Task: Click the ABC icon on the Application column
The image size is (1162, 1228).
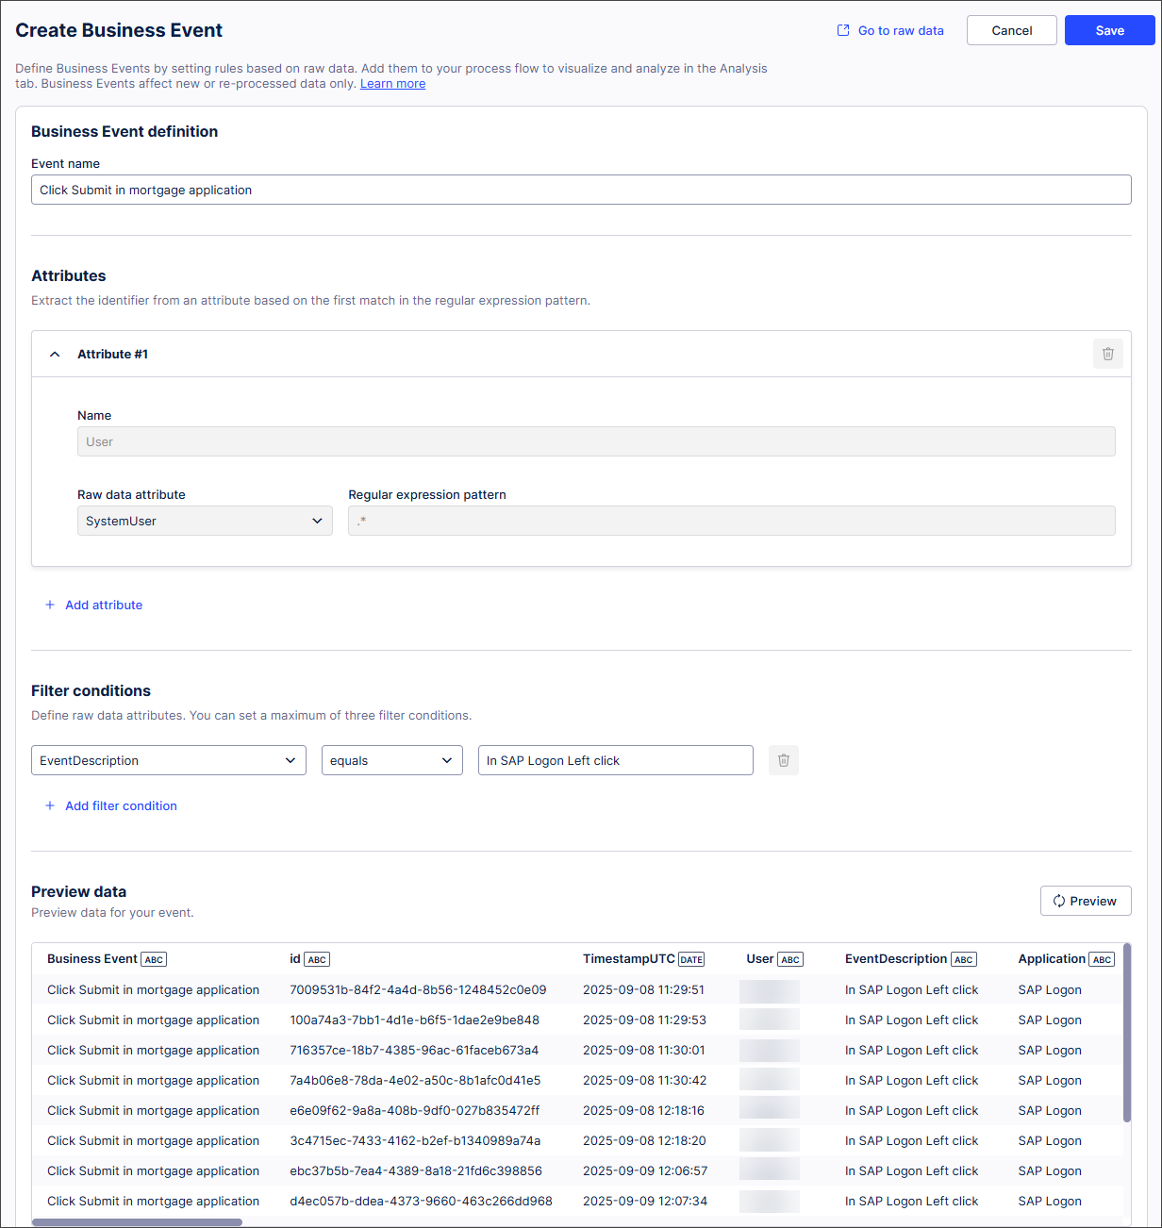Action: (x=1101, y=958)
